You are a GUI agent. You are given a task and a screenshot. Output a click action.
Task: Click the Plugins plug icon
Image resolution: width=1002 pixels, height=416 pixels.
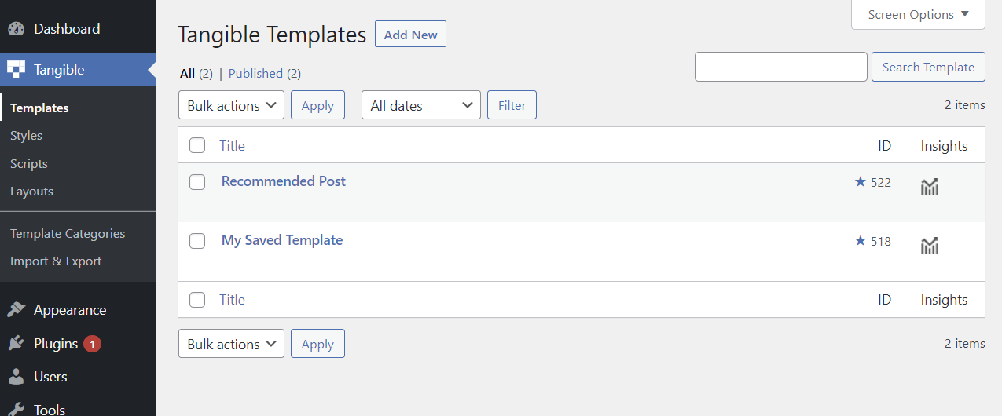17,344
